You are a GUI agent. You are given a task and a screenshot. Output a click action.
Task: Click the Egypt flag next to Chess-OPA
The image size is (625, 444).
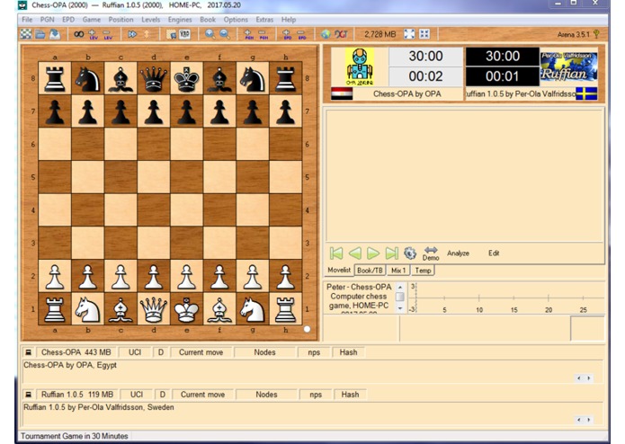pyautogui.click(x=342, y=93)
